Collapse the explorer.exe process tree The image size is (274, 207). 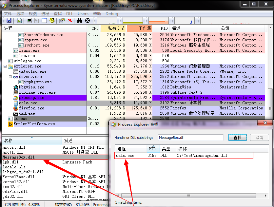[5, 66]
